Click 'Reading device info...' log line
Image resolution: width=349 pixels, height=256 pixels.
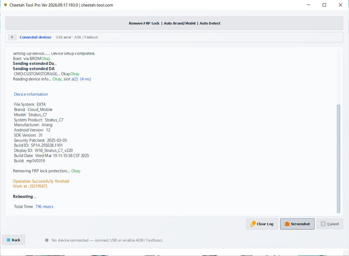point(52,79)
